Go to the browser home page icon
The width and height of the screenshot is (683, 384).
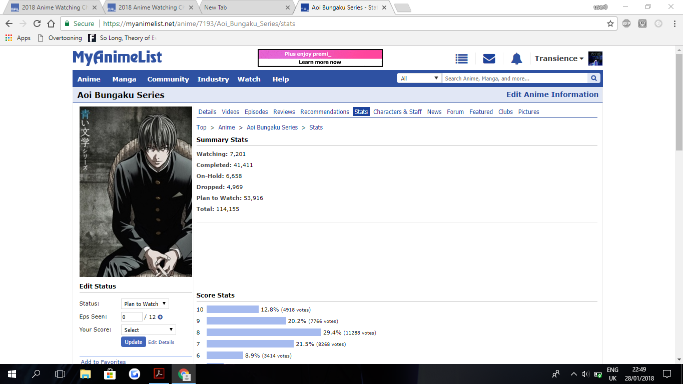pyautogui.click(x=51, y=23)
